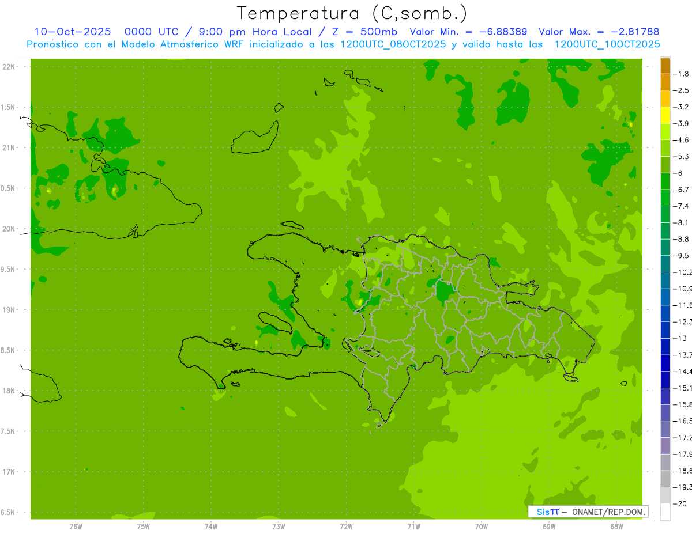
Task: Click the "-9.5" color bar label
Action: (682, 256)
